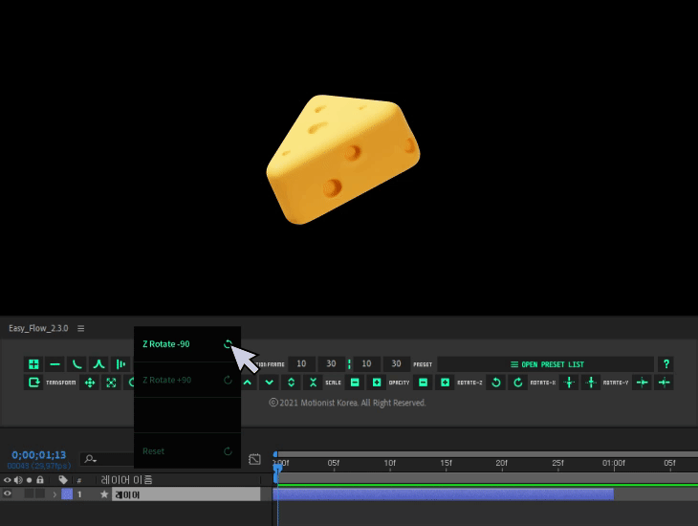Click the cheese in the composition preview
This screenshot has height=526, width=698.
[x=343, y=159]
